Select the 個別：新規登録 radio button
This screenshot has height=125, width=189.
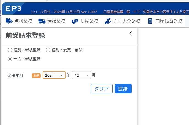(x=10, y=50)
